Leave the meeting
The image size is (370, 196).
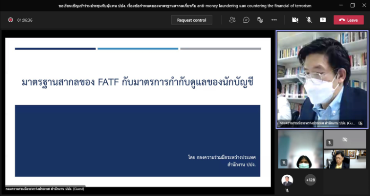pos(349,20)
